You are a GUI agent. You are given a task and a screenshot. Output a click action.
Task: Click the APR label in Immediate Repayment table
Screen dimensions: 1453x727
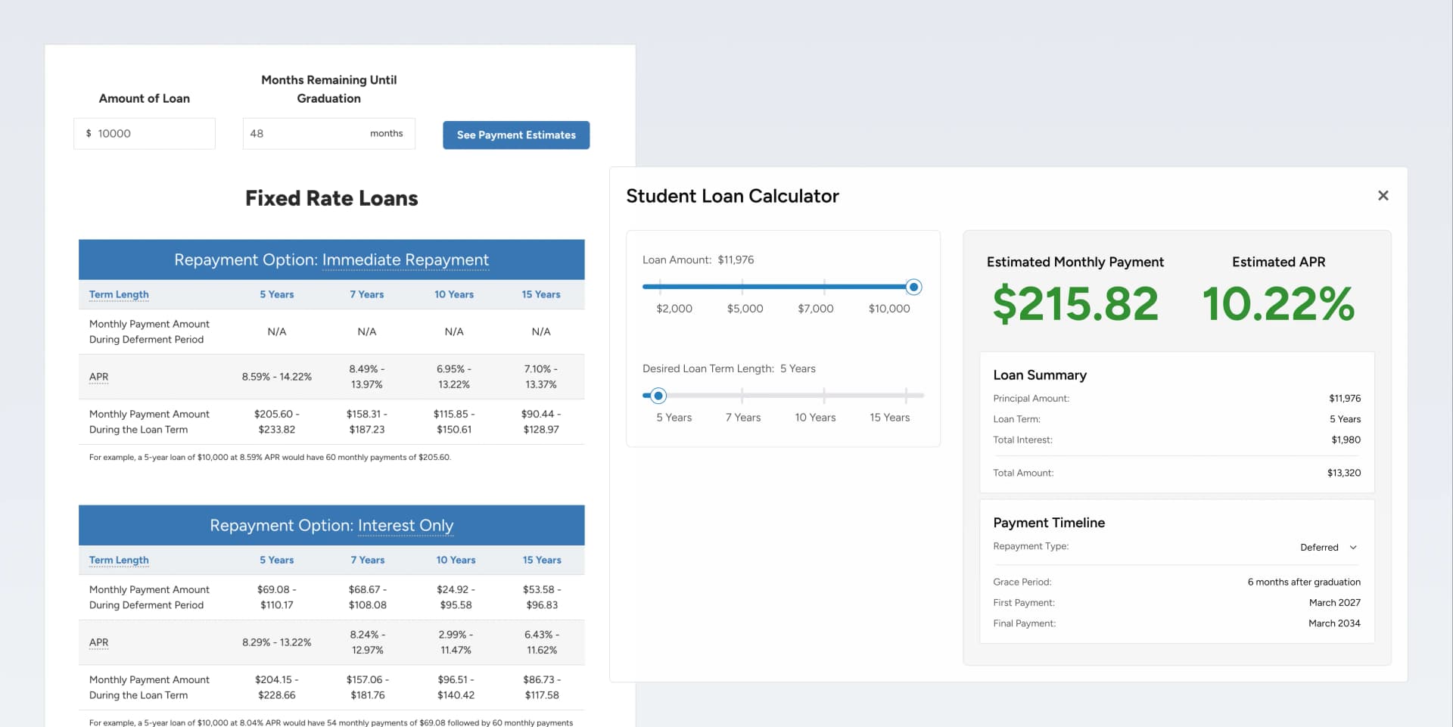click(98, 377)
